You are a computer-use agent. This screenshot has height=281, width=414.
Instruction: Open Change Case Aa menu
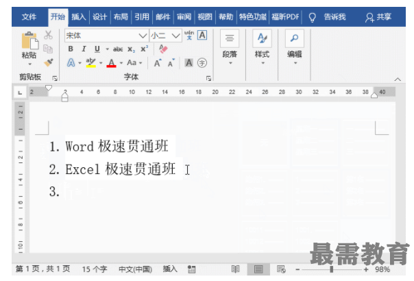pyautogui.click(x=134, y=63)
